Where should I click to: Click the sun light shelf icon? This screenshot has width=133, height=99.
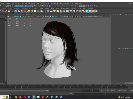coord(64,11)
